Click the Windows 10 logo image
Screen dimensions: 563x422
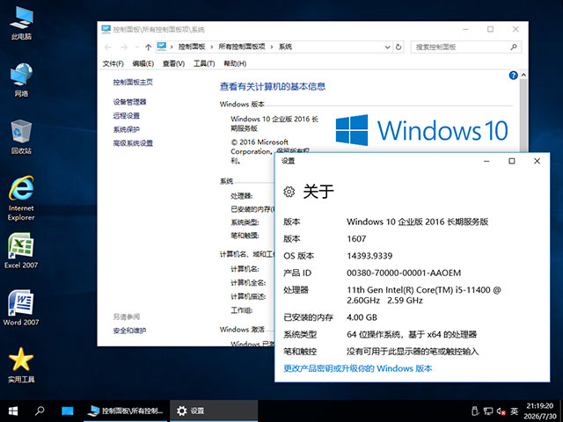click(x=422, y=130)
